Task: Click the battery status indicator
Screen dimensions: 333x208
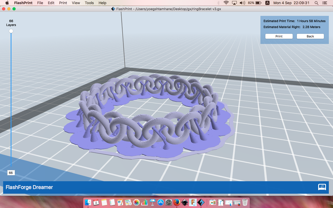Action: pos(255,3)
